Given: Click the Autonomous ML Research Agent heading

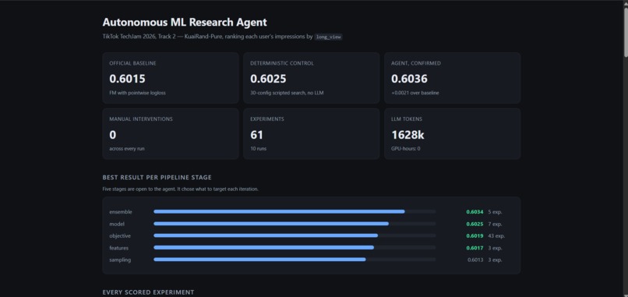Looking at the screenshot, I should tap(185, 22).
